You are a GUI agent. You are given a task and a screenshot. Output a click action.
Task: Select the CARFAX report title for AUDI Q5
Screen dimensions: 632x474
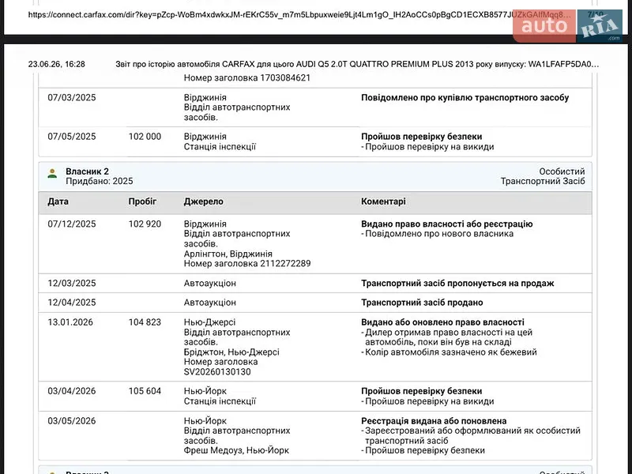(x=357, y=64)
